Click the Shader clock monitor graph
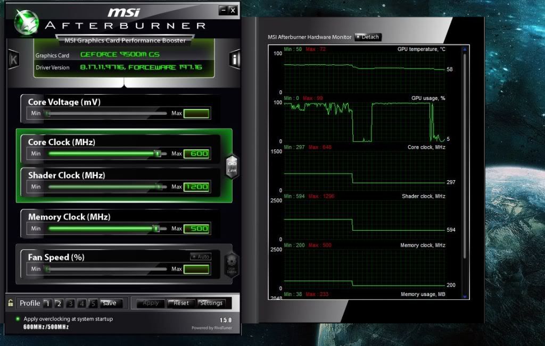This screenshot has height=346, width=545. pyautogui.click(x=364, y=220)
